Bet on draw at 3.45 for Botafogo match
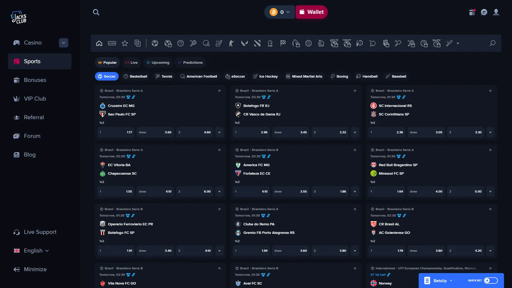 291,132
